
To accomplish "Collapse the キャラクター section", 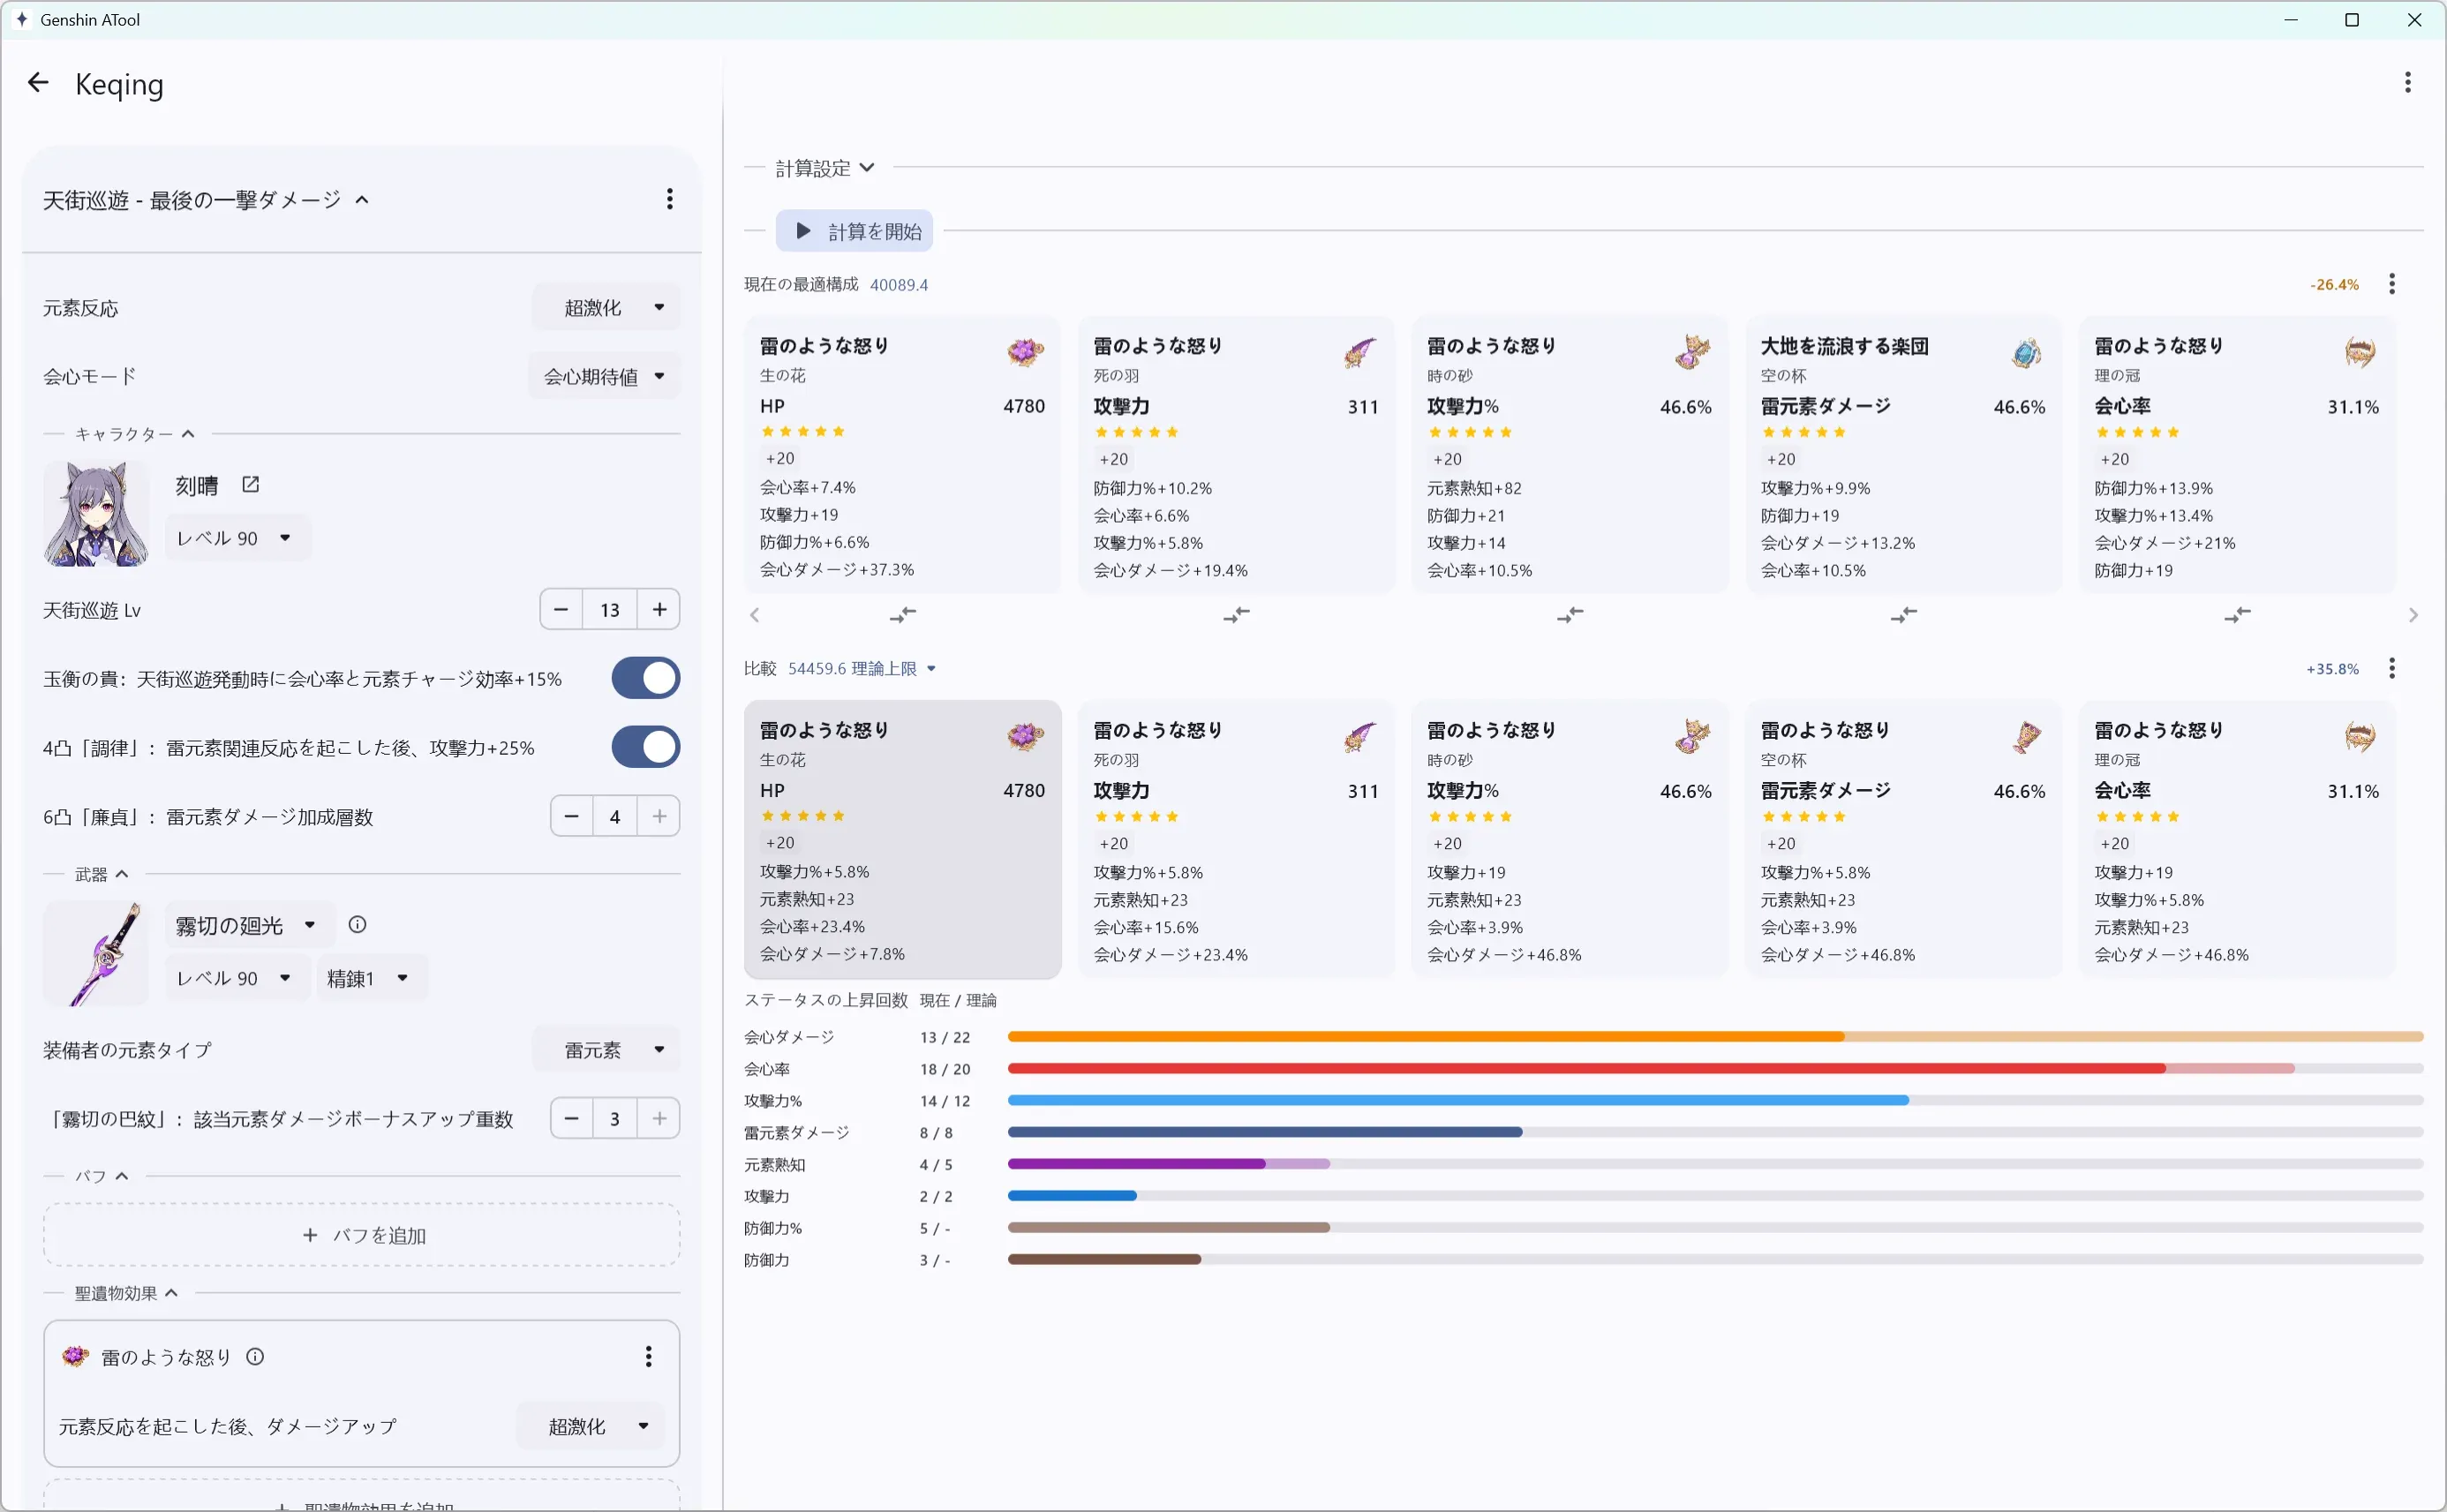I will [135, 434].
